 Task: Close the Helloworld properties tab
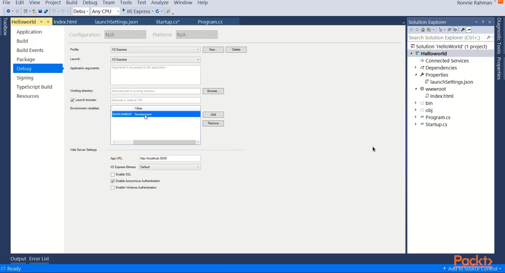point(48,22)
